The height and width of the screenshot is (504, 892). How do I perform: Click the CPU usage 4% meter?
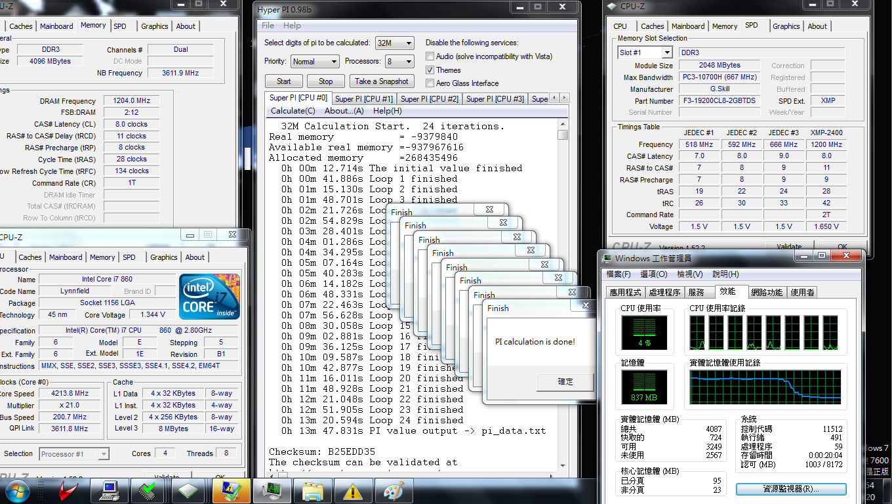coord(643,333)
